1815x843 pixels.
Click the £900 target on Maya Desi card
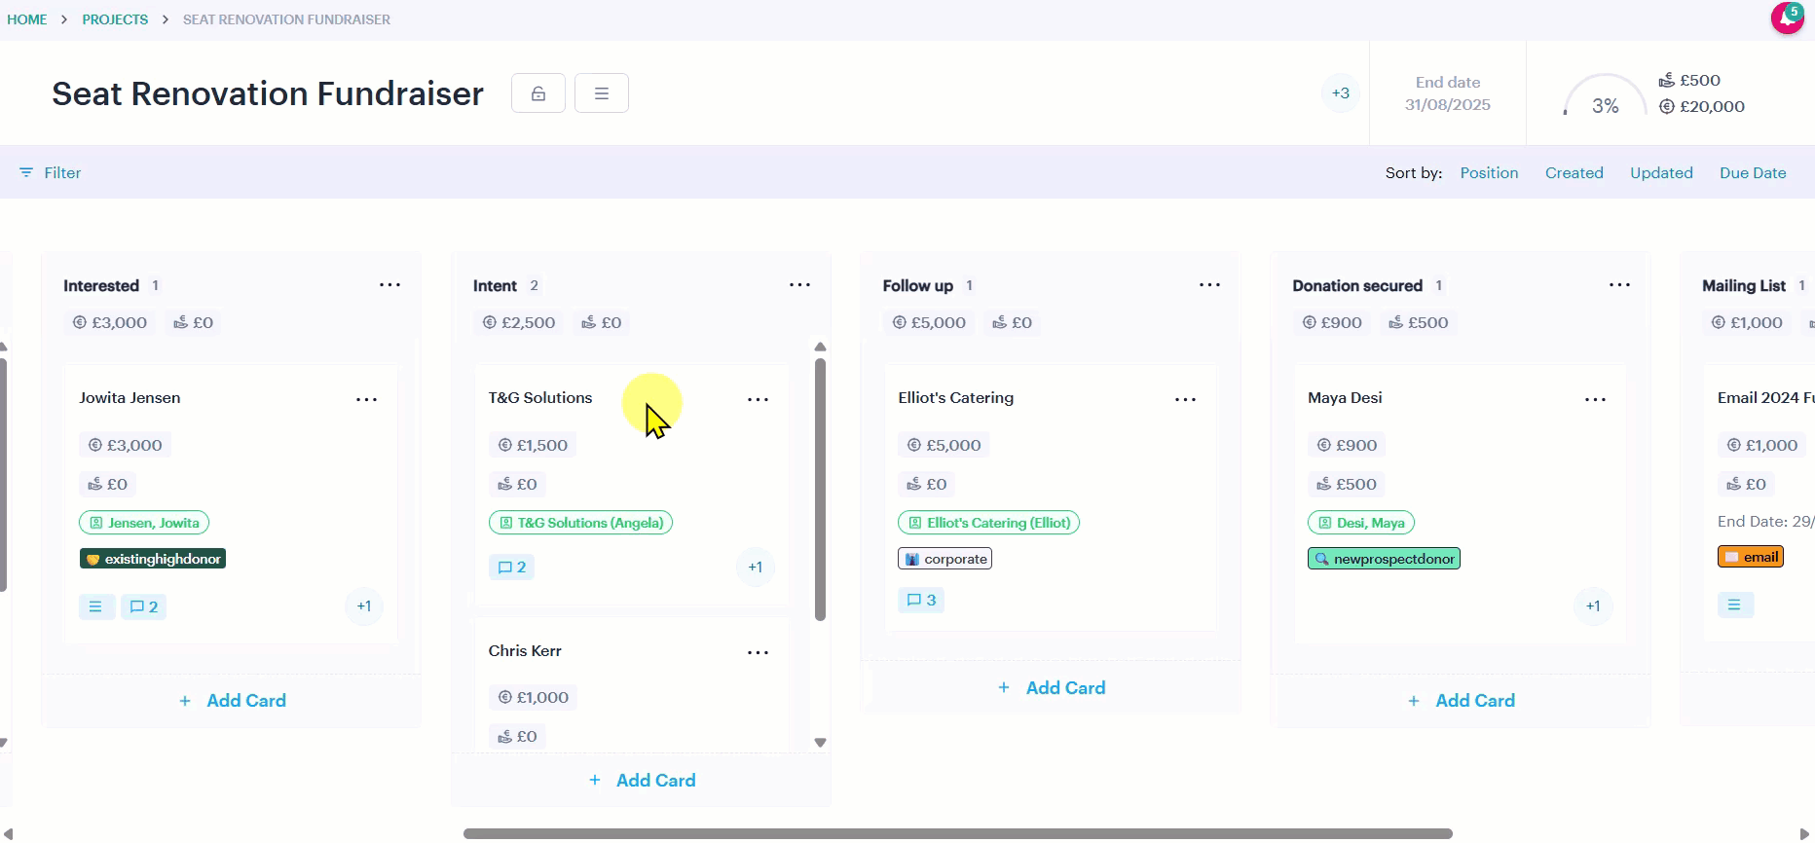point(1347,445)
